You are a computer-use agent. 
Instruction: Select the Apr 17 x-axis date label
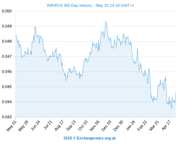coord(166,125)
